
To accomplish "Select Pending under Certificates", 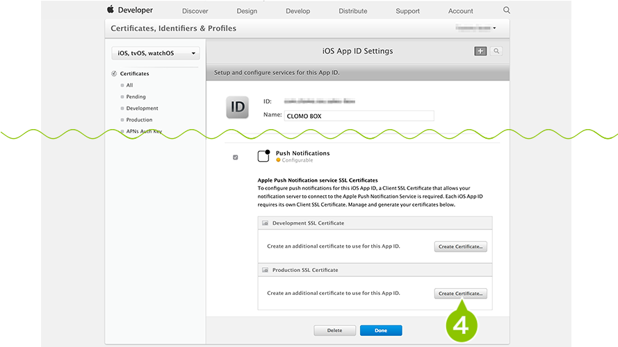I will pos(136,96).
